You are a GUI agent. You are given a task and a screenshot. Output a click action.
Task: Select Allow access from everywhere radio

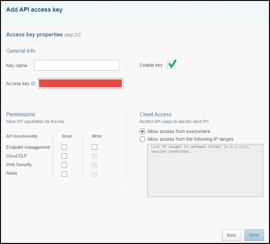[143, 131]
